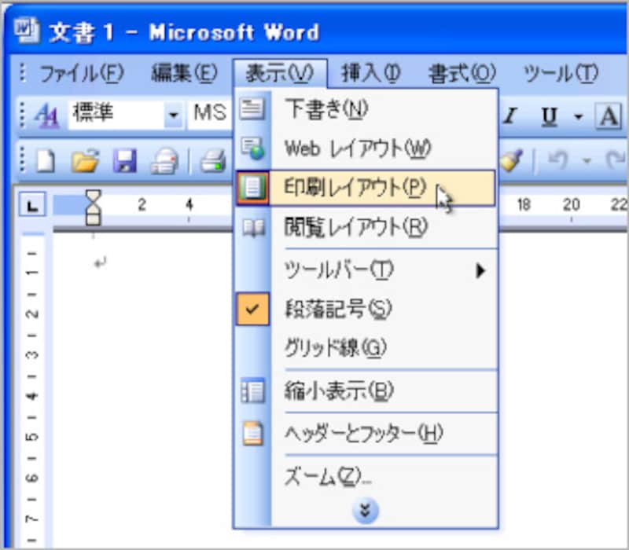Click the permission printer-lock icon
629x550 pixels.
164,162
